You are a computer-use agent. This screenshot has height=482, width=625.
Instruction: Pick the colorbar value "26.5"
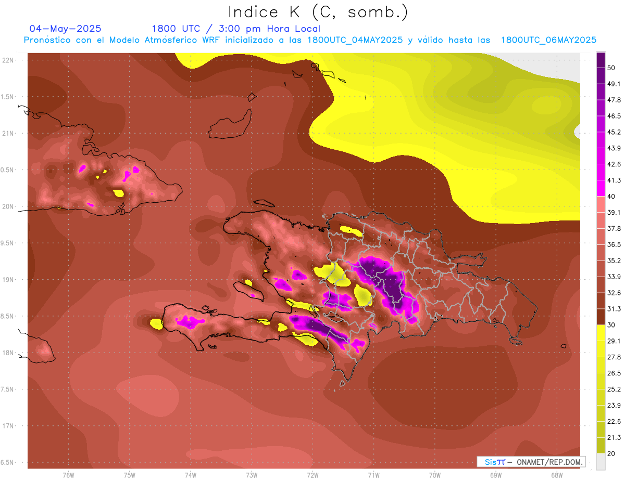pos(614,373)
